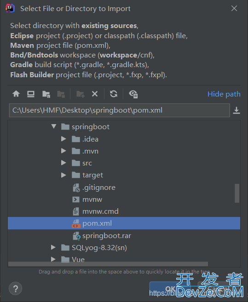Go to the Home directory icon
The height and width of the screenshot is (302, 248).
coord(16,94)
